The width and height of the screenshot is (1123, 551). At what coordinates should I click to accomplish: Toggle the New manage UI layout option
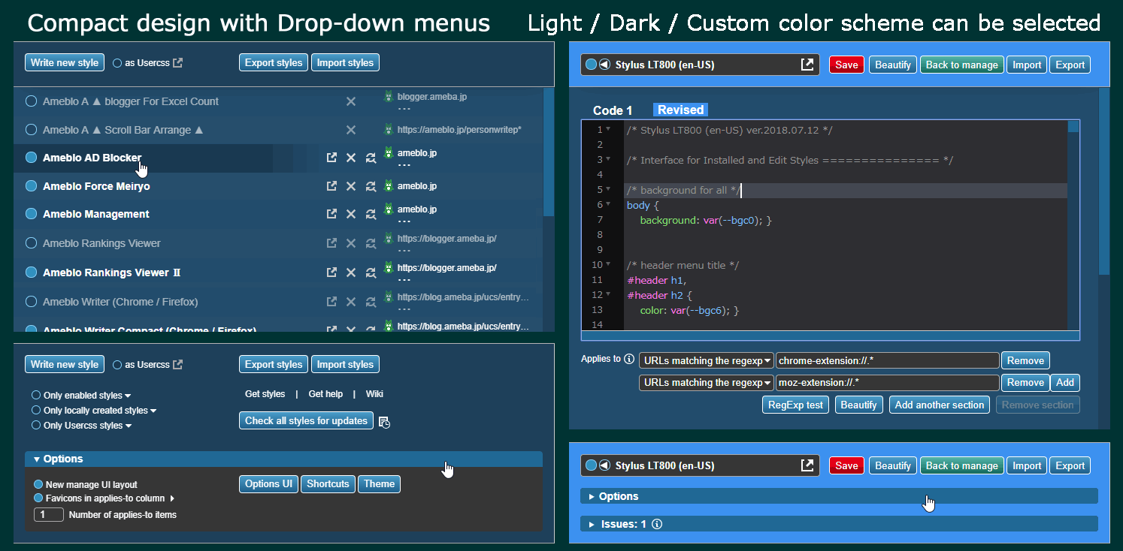click(x=38, y=485)
